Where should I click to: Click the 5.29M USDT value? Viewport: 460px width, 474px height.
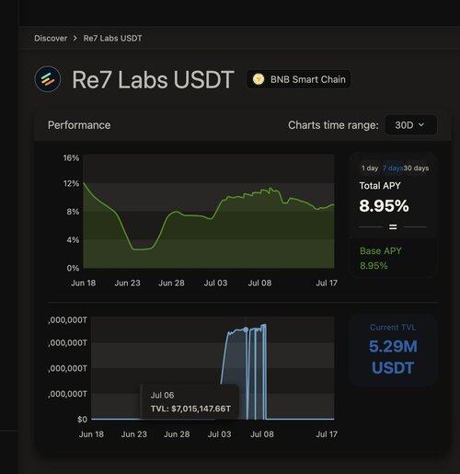click(393, 357)
